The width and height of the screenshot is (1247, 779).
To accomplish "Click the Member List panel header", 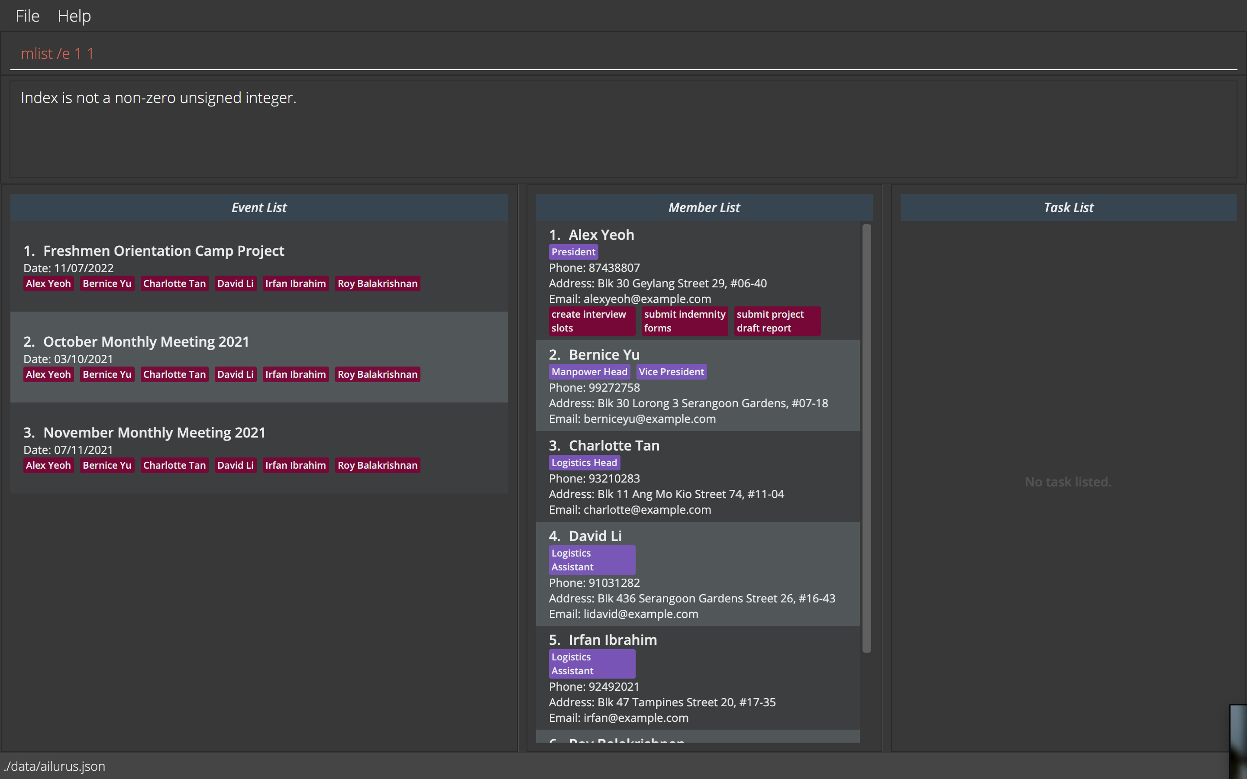I will (x=705, y=207).
